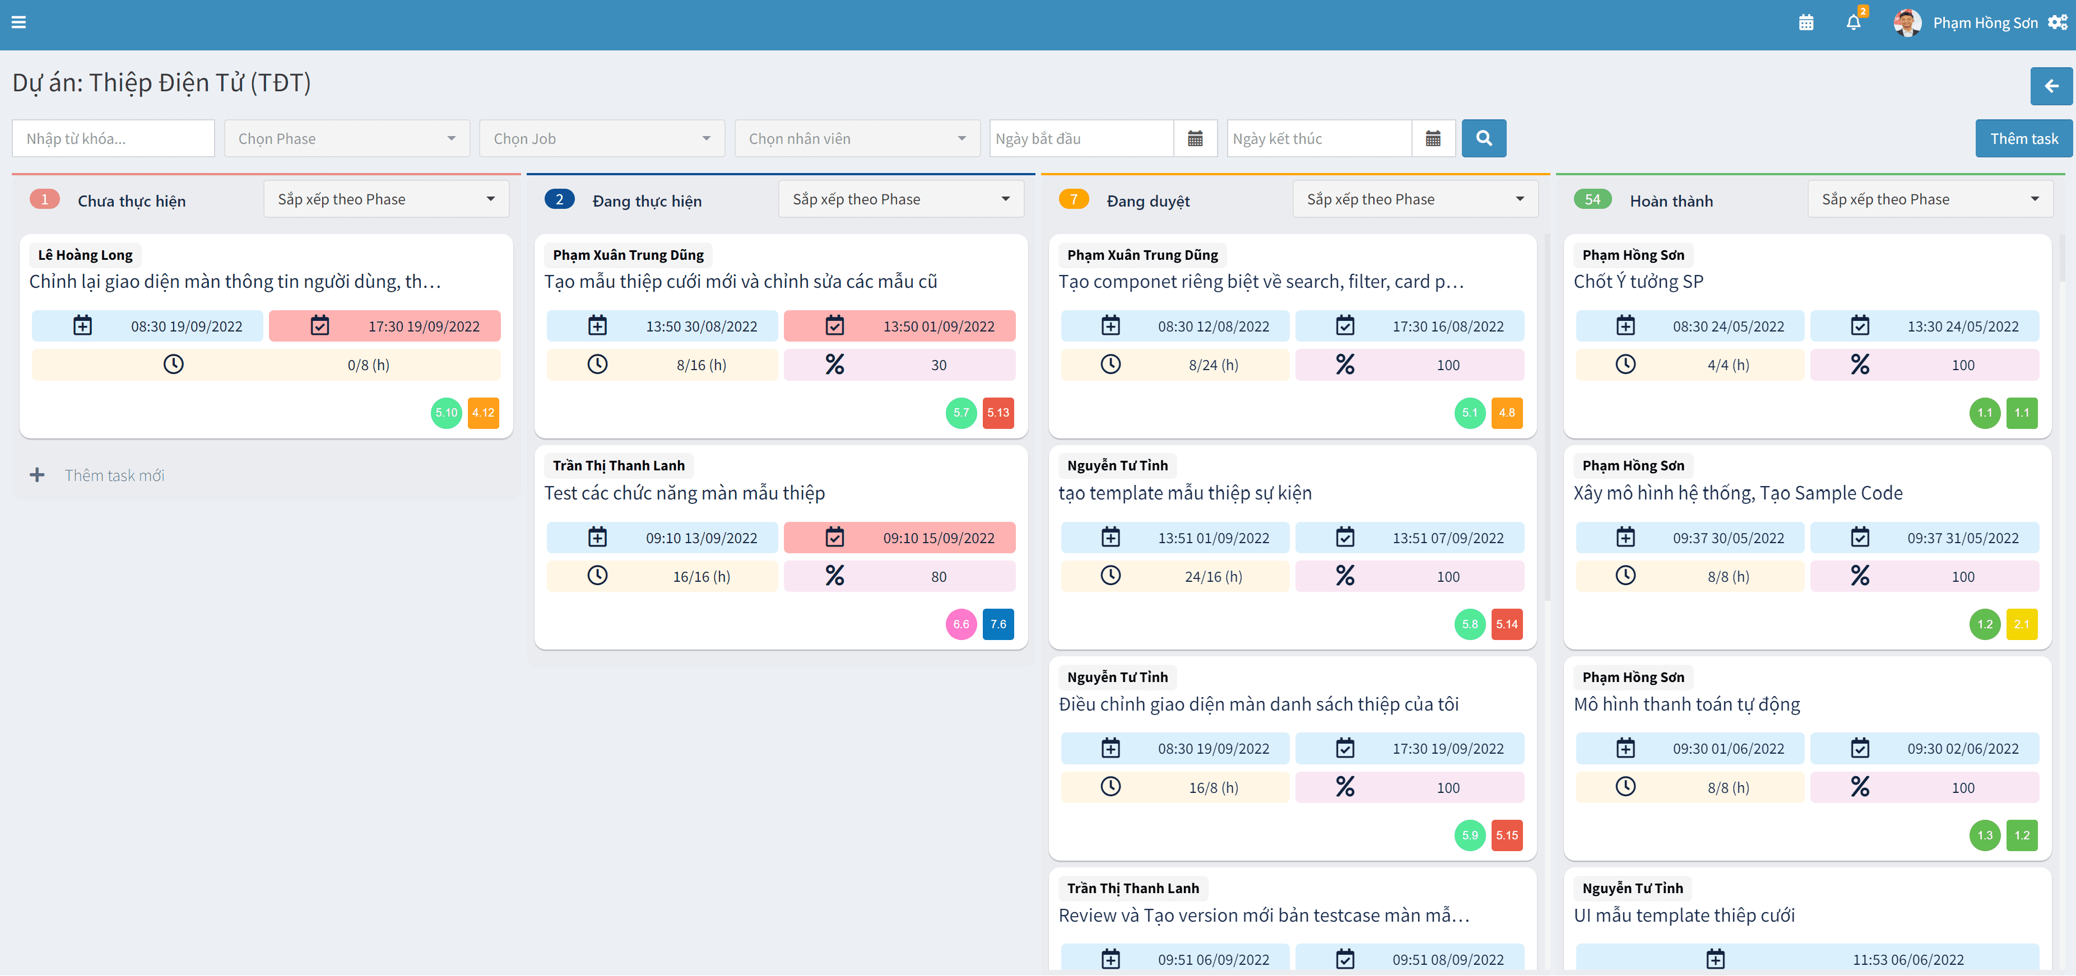Click orange 4.12 badge on Lê Hoàng Long card
This screenshot has width=2076, height=976.
coord(484,413)
